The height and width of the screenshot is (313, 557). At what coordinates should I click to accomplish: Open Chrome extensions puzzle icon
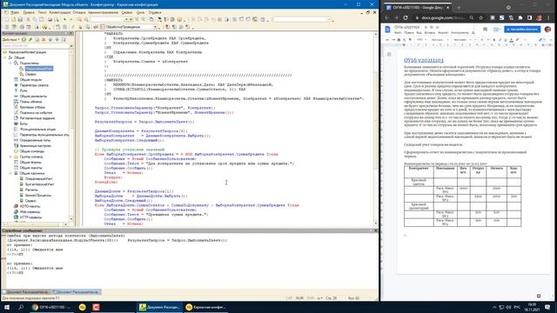click(x=520, y=17)
